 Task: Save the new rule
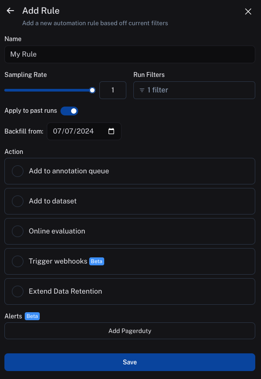coord(130,362)
